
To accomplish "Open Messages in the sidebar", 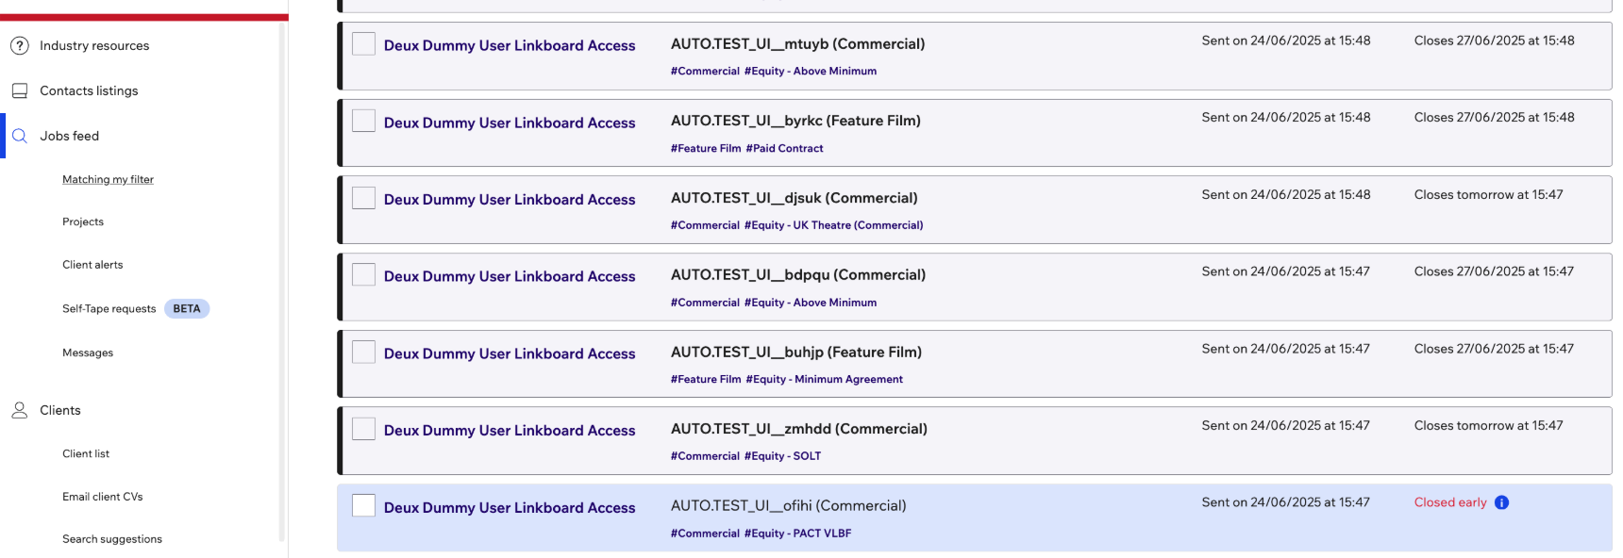I will point(88,353).
